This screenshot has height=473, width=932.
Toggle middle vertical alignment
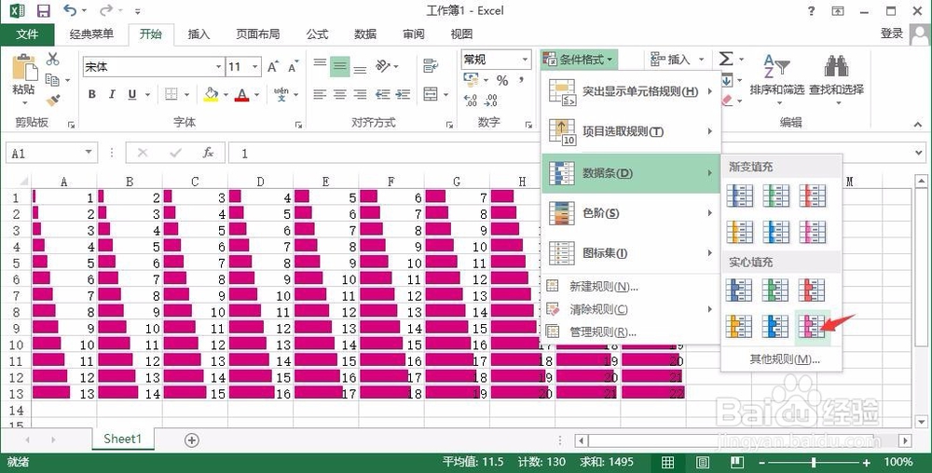[340, 66]
